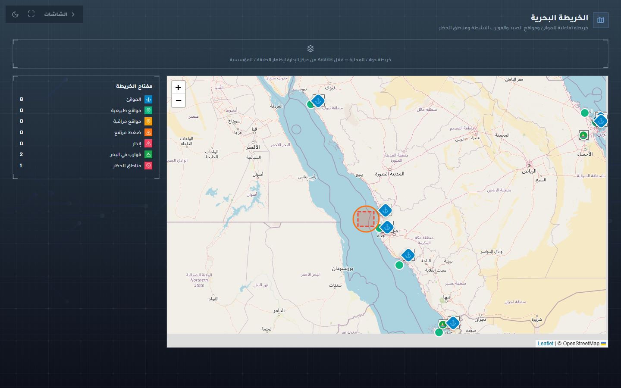Click the legend label قوارب في البحر

tap(125, 154)
